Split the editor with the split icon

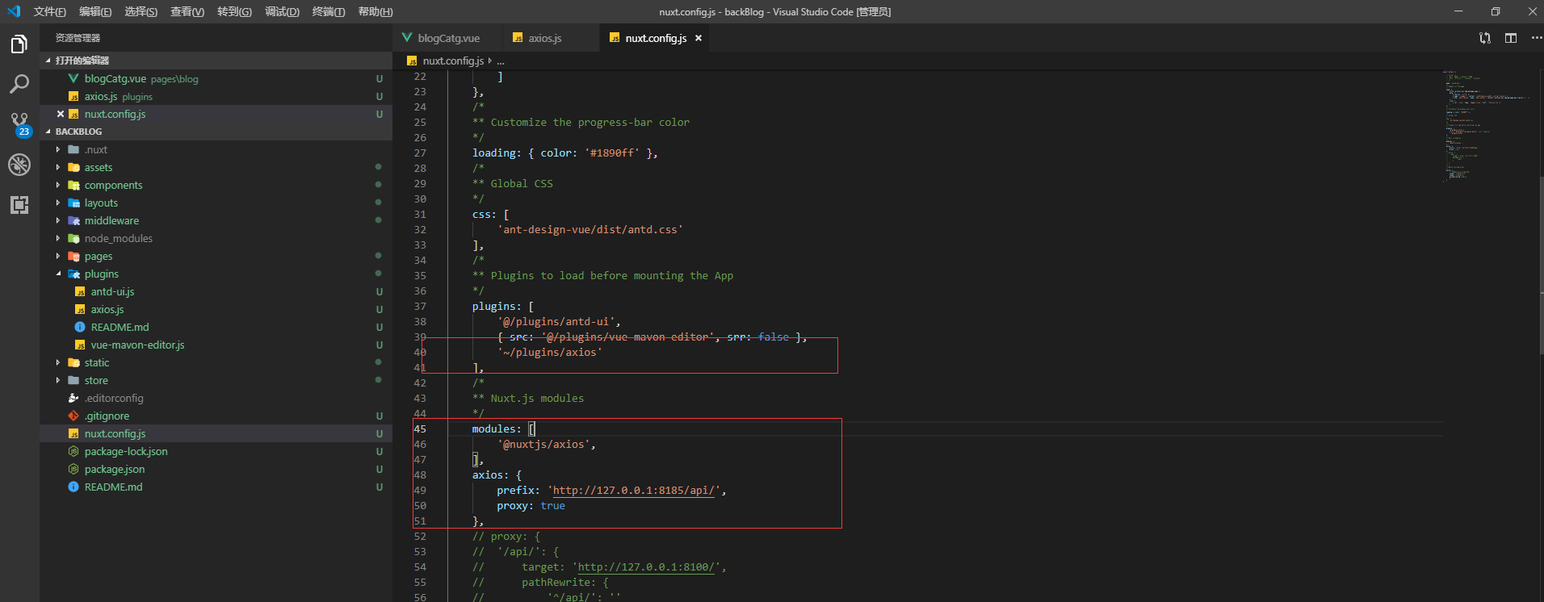tap(1511, 38)
